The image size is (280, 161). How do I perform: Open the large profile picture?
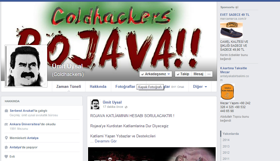(x=26, y=66)
